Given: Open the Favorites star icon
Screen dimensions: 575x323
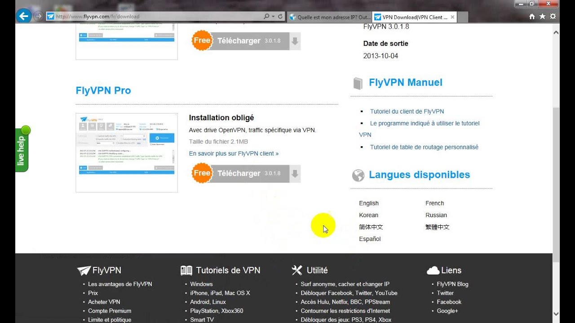Looking at the screenshot, I should pyautogui.click(x=542, y=17).
